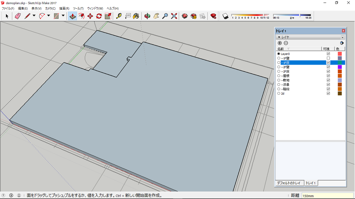Select the Text label tool
The image size is (355, 199).
coord(128,16)
